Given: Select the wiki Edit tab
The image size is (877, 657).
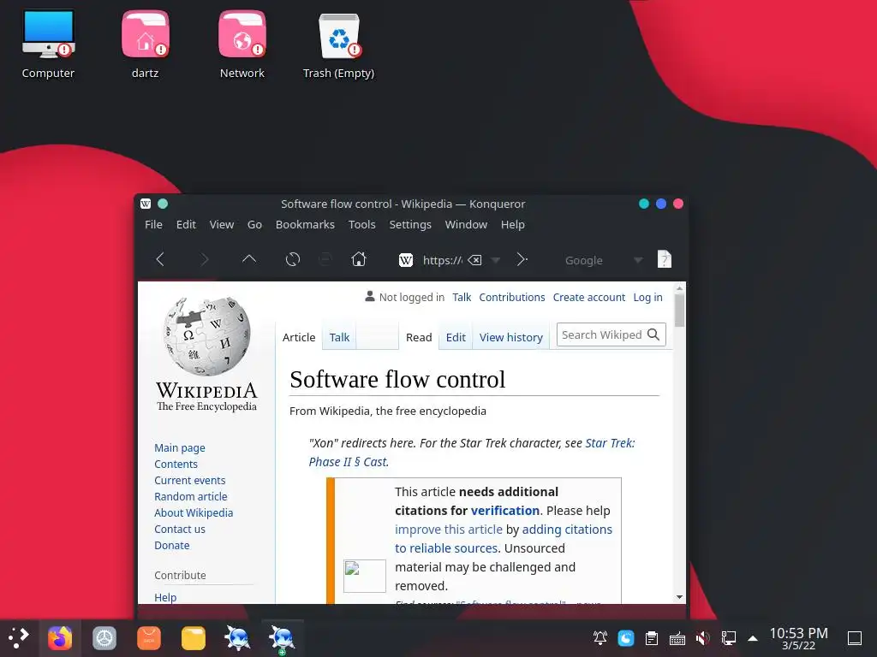Looking at the screenshot, I should click(x=456, y=337).
